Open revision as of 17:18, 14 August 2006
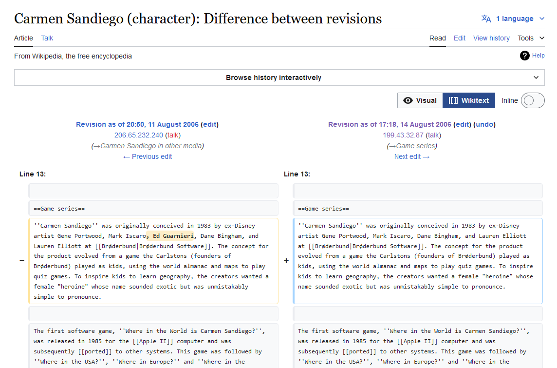Viewport: 557px width, 368px height. [x=390, y=124]
